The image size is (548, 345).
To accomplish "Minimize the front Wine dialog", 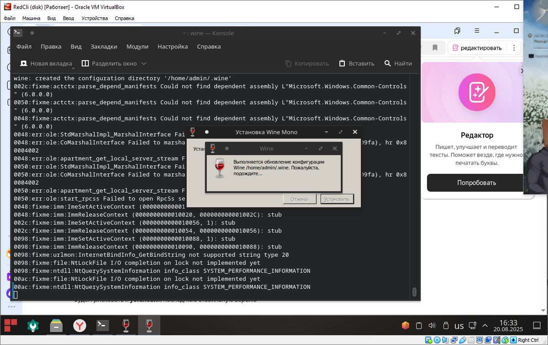I will tap(306, 149).
